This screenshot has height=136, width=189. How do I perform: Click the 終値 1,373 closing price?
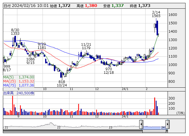tap(140, 6)
